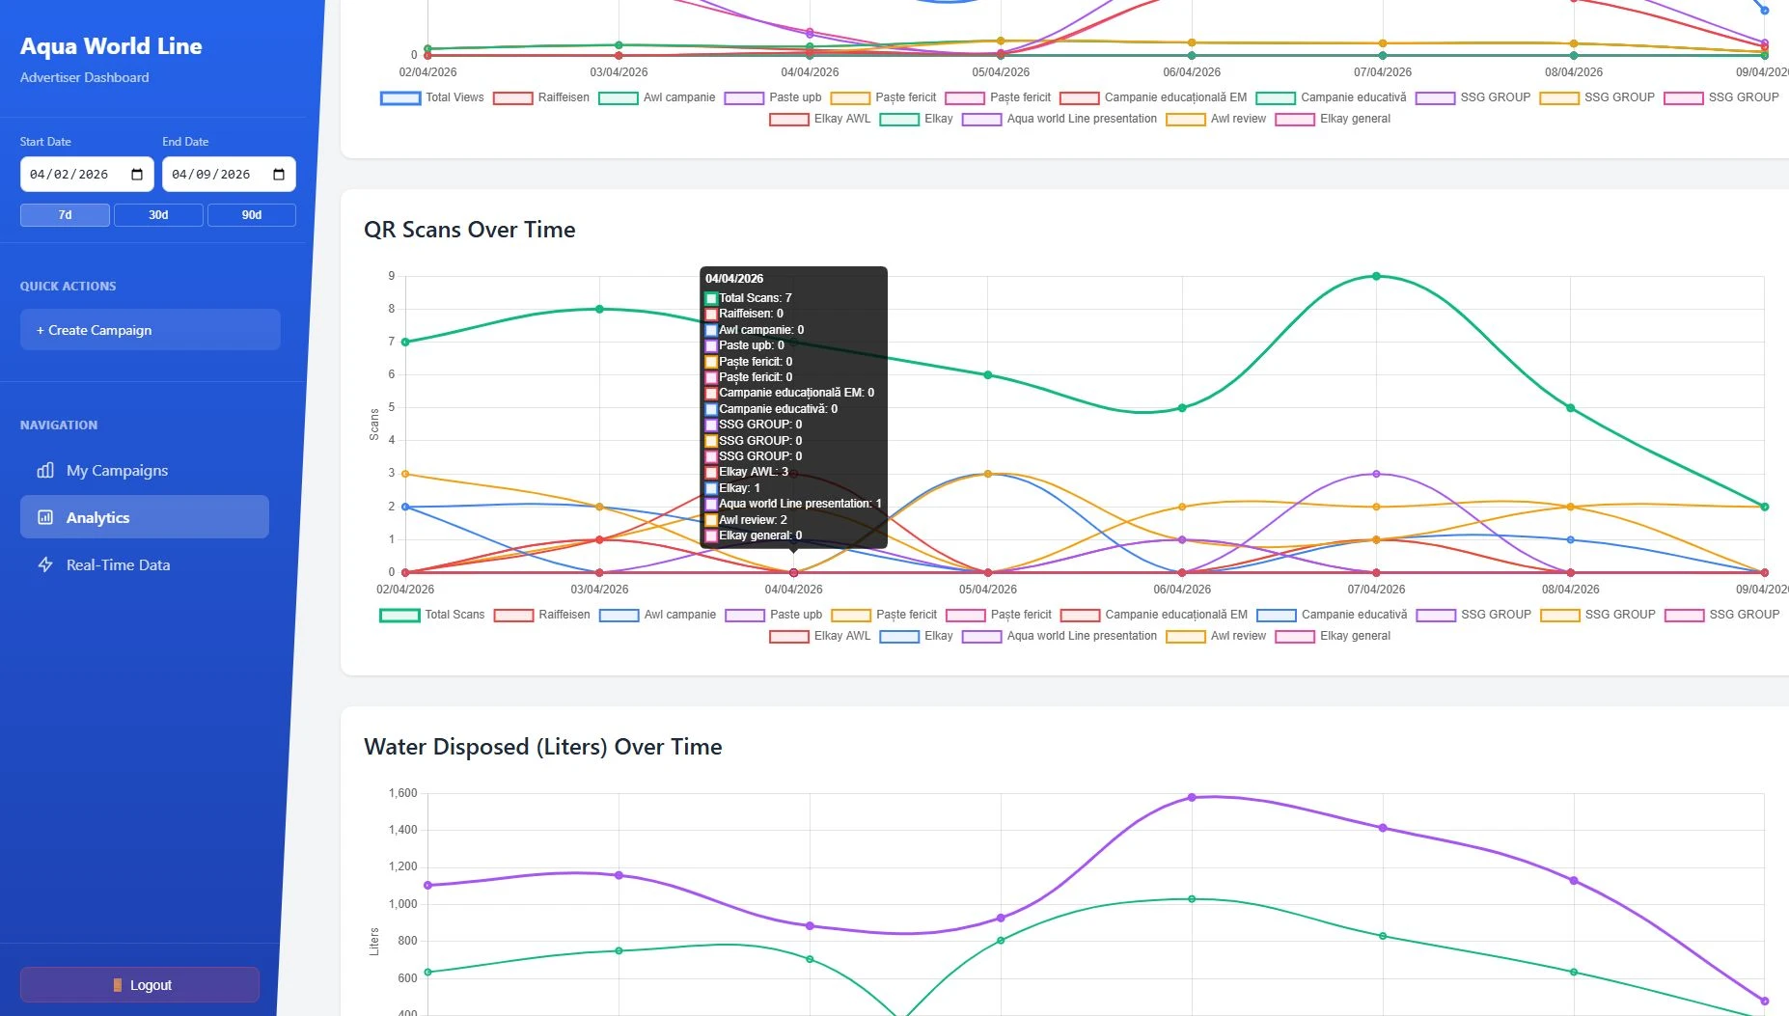This screenshot has width=1789, height=1016.
Task: Open Start Date calendar picker icon
Action: 137,175
